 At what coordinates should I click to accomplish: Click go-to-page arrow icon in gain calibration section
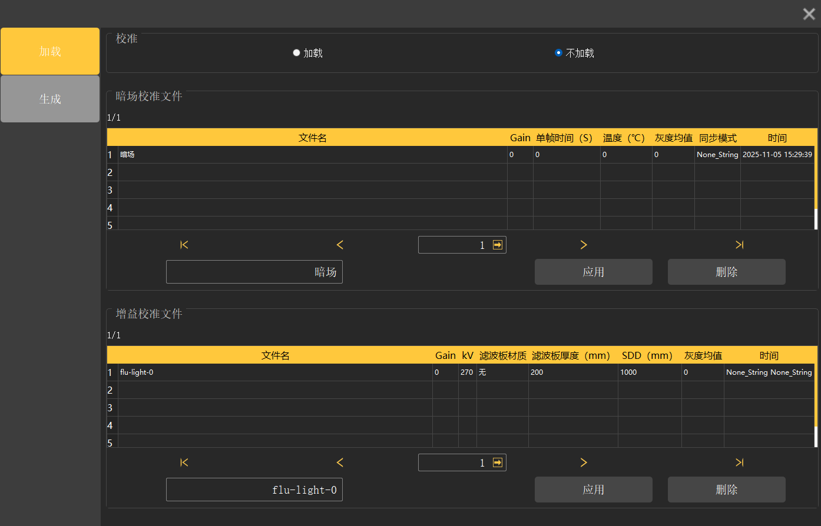tap(498, 462)
